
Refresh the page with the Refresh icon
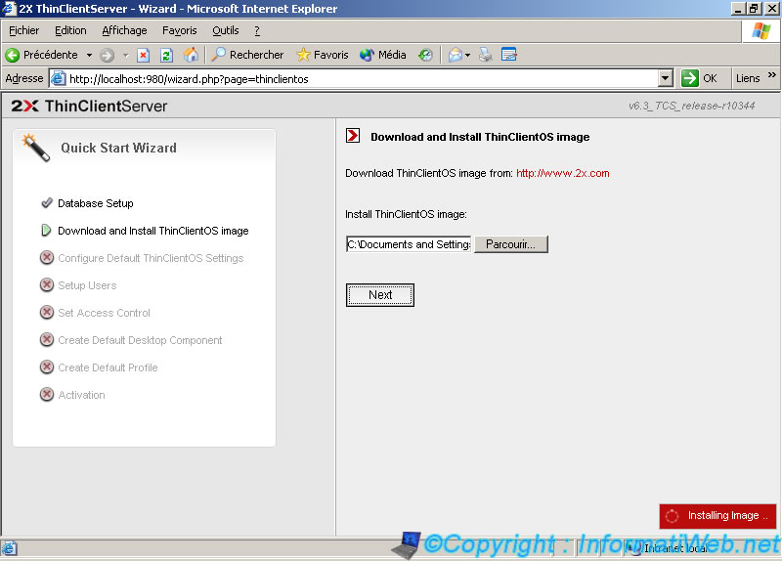[166, 55]
